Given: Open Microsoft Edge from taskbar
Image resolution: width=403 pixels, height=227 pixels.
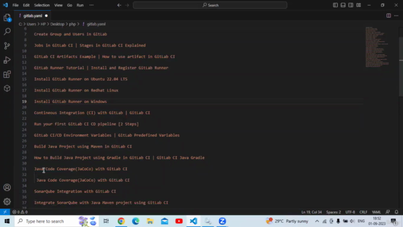Looking at the screenshot, I should pos(136,221).
